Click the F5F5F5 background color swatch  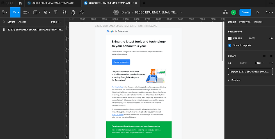[x=230, y=39]
